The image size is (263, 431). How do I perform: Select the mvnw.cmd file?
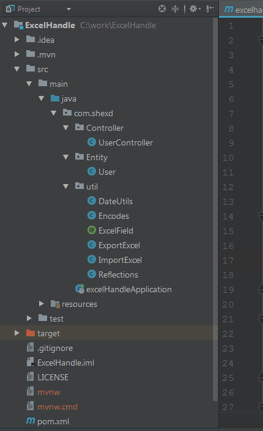coord(57,407)
